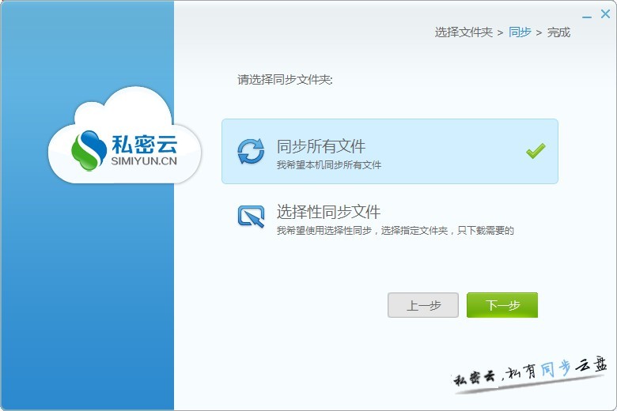The width and height of the screenshot is (617, 411).
Task: Click the selective sync cursor icon
Action: [251, 217]
